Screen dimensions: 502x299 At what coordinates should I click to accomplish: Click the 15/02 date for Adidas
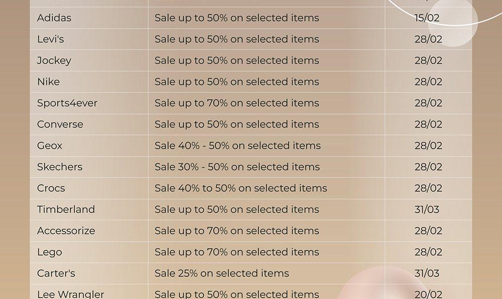(x=427, y=18)
